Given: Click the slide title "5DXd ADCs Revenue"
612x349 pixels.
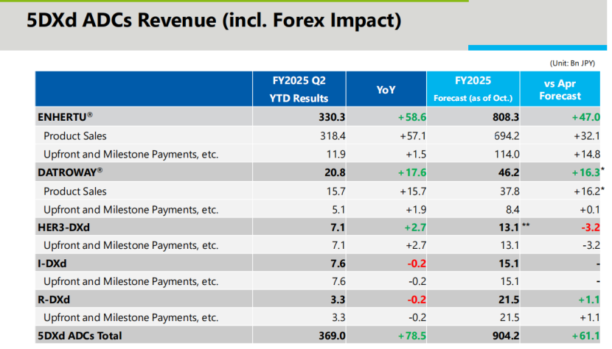Looking at the screenshot, I should [214, 20].
